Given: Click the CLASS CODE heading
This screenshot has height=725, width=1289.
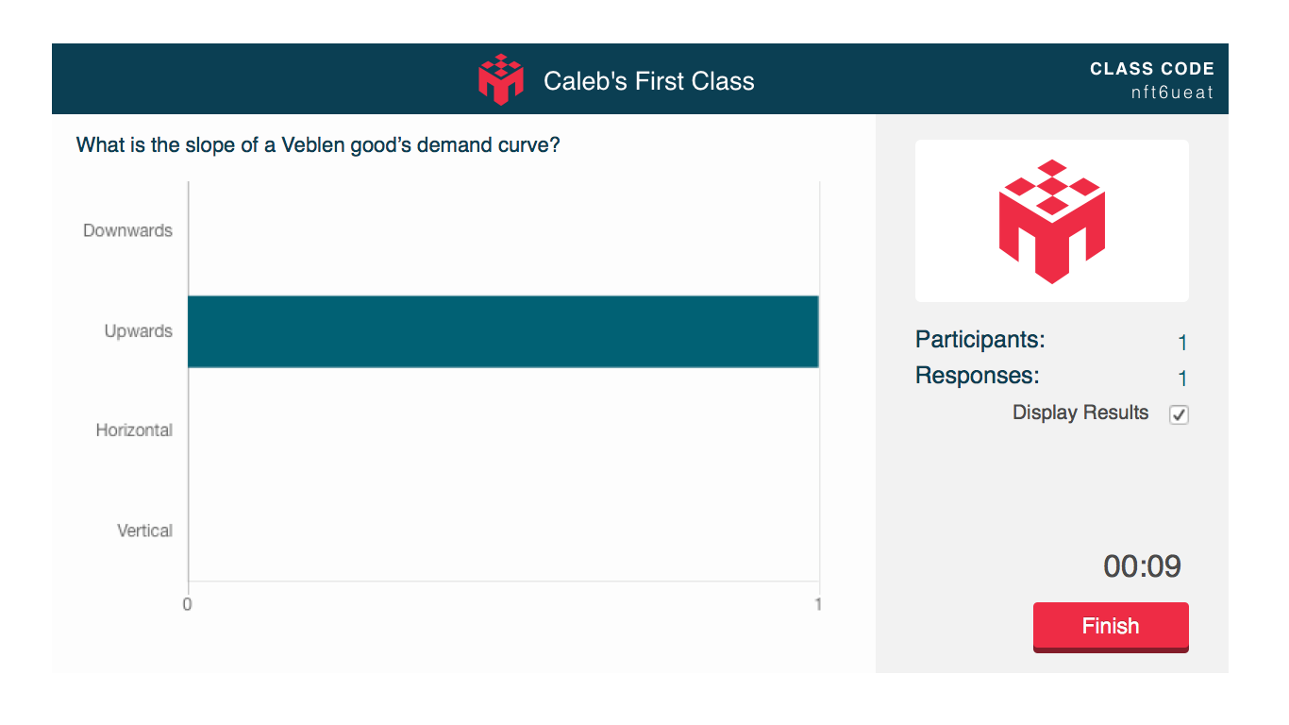Looking at the screenshot, I should (x=1151, y=69).
